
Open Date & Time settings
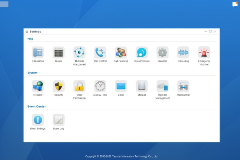100,86
